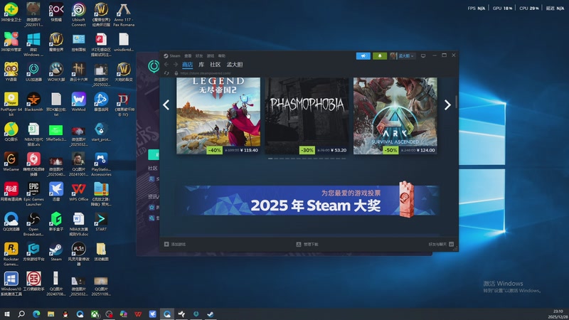Open the Steam desktop shortcut
Viewport: 569px width, 320px height.
pos(56,252)
